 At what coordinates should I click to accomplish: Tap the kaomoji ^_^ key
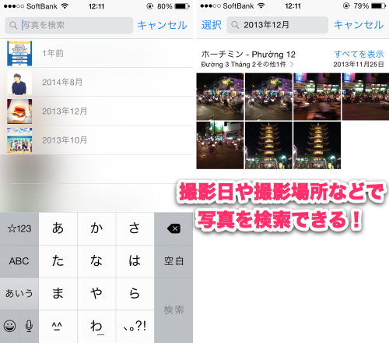[x=58, y=326]
